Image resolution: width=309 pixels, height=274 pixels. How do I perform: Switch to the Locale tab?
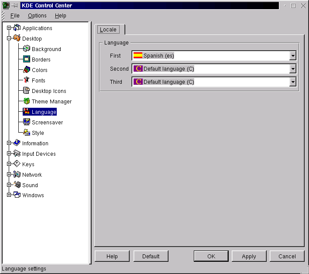108,30
